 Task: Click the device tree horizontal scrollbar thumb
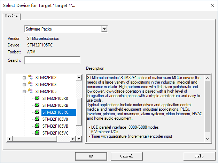pyautogui.click(x=34, y=139)
